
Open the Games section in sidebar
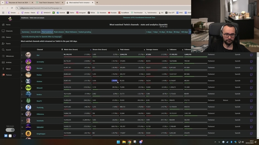pyautogui.click(x=6, y=37)
